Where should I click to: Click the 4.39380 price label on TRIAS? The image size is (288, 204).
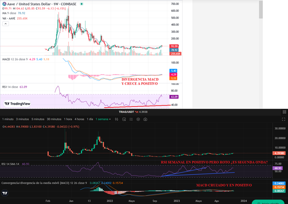pyautogui.click(x=279, y=153)
